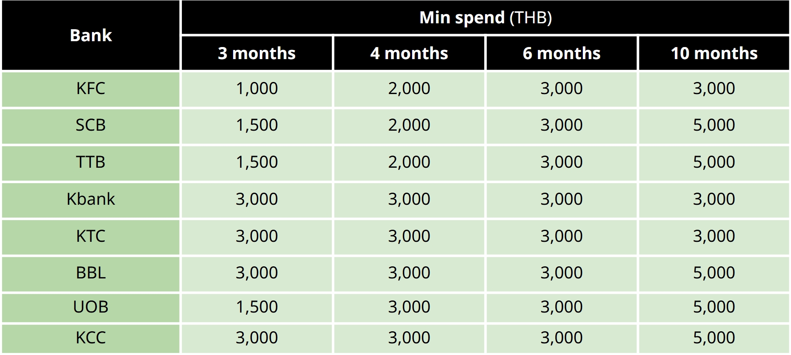This screenshot has height=355, width=791.
Task: Click the KTC bank cell
Action: [91, 236]
